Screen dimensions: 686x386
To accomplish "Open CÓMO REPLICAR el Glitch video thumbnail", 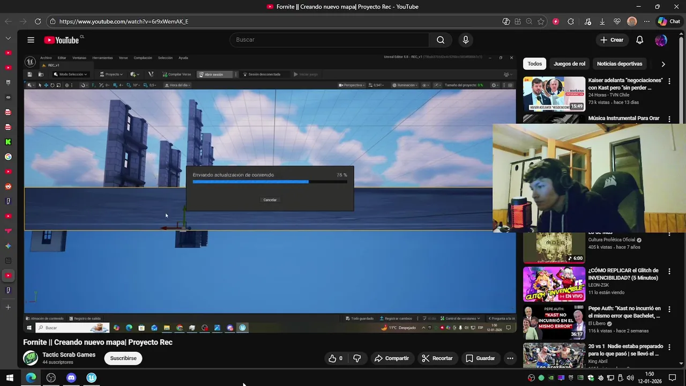I will pyautogui.click(x=554, y=284).
